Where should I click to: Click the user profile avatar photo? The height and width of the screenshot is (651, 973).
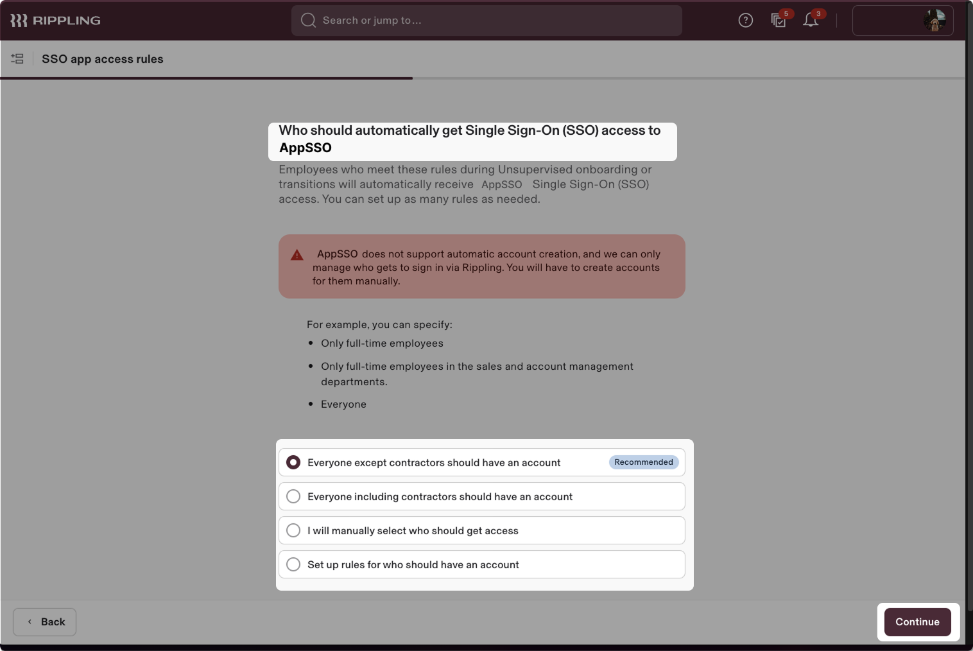coord(934,21)
